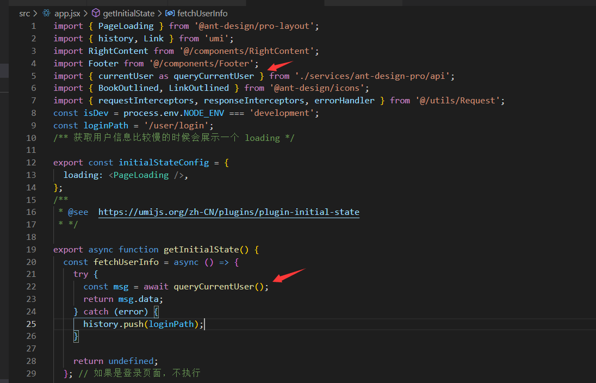Click the React file icon in breadcrumb
596x383 pixels.
point(46,13)
